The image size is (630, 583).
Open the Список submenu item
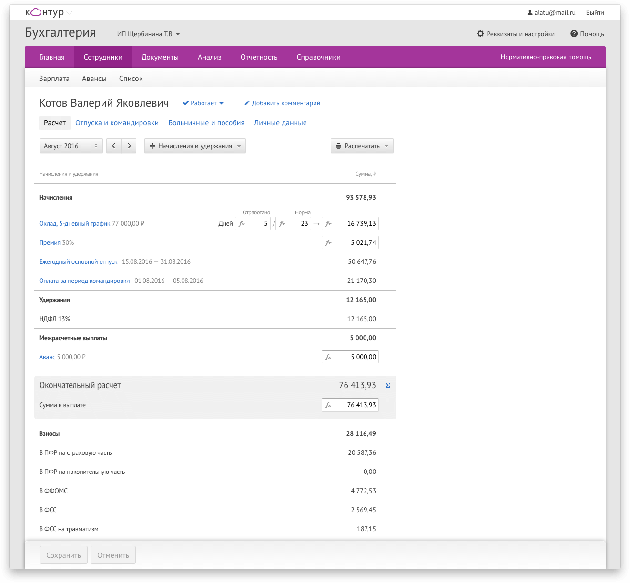pyautogui.click(x=131, y=79)
